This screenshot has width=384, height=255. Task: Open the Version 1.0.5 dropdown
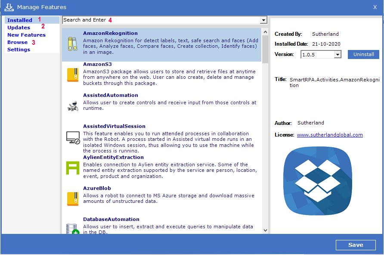338,55
